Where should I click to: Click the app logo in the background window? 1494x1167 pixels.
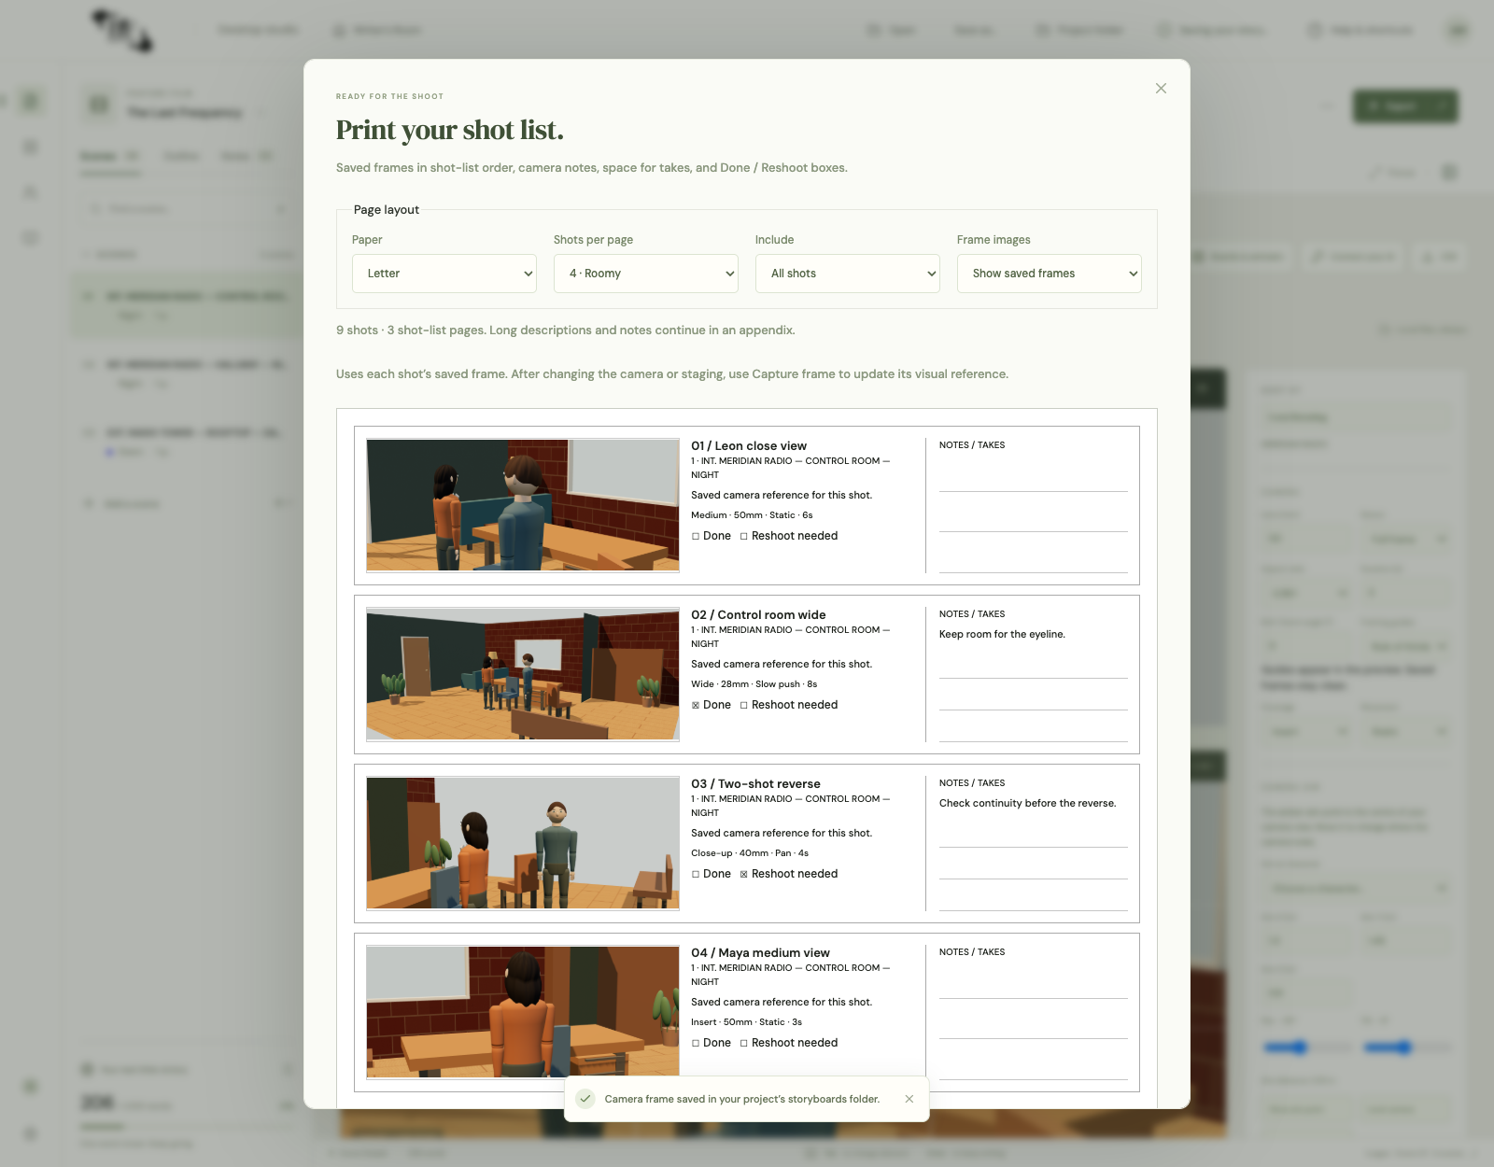[x=122, y=30]
